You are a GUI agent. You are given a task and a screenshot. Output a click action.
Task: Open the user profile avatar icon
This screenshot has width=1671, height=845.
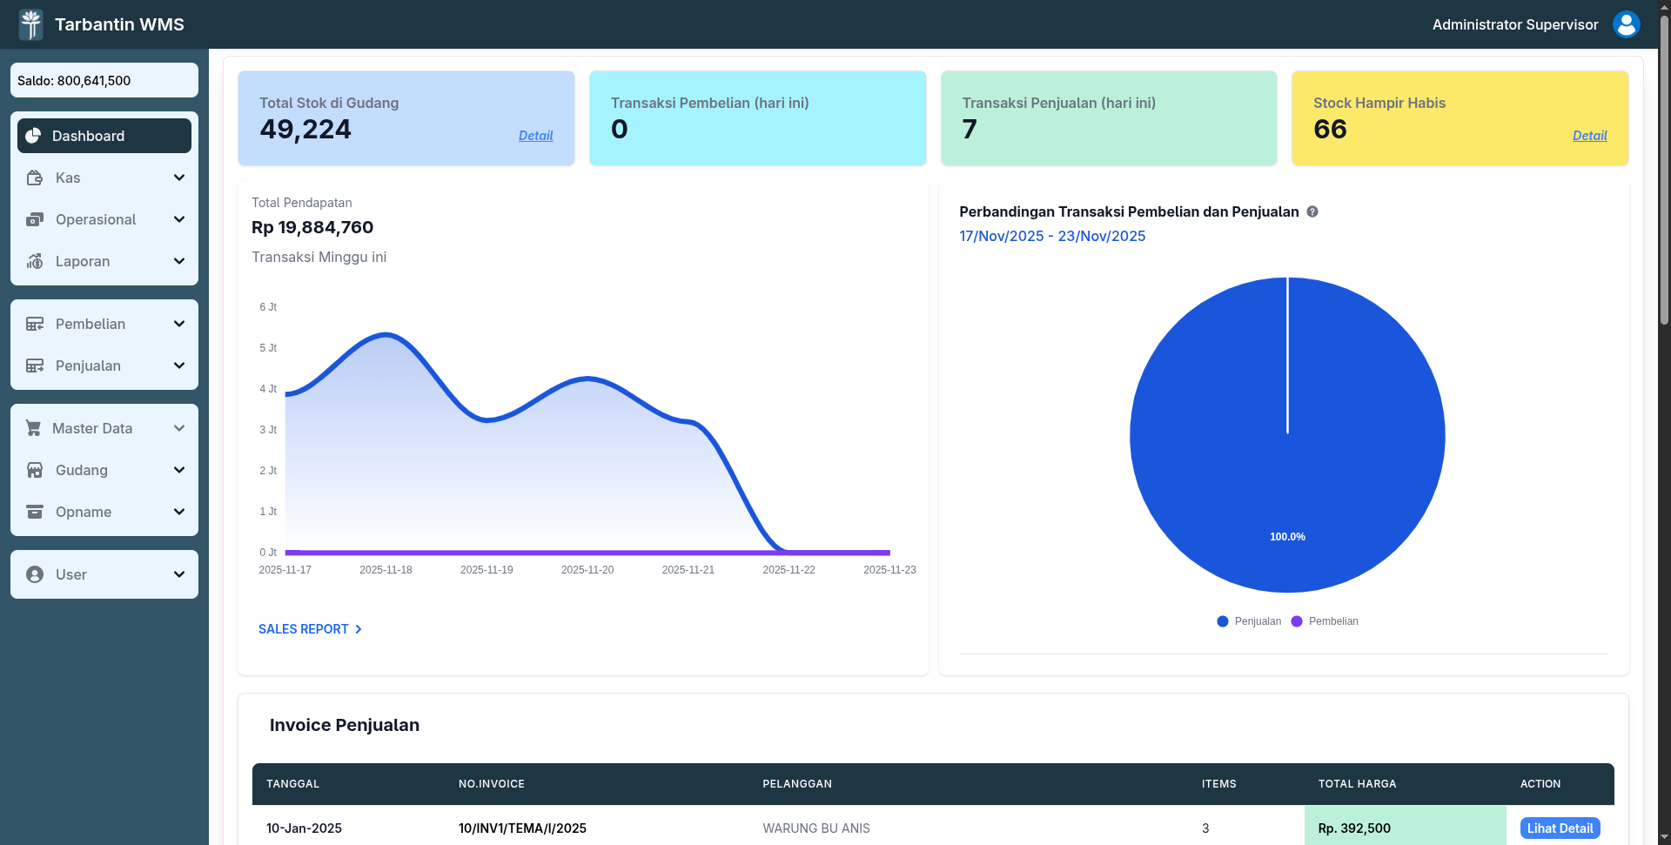pyautogui.click(x=1626, y=24)
